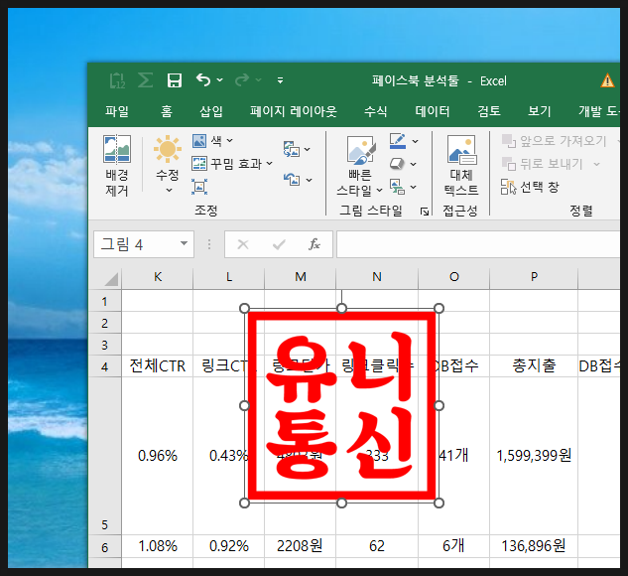The height and width of the screenshot is (576, 628).
Task: Open the 색 color dropdown
Action: [x=212, y=141]
